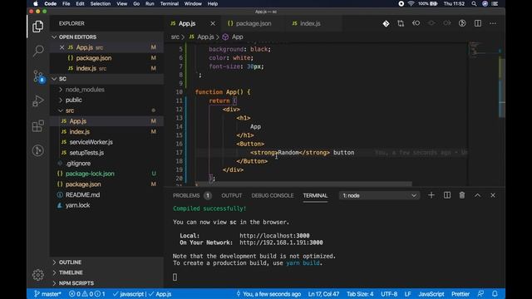Click the editor horizontal scrollbar
Viewport: 532px width, 299px height.
[x=304, y=184]
